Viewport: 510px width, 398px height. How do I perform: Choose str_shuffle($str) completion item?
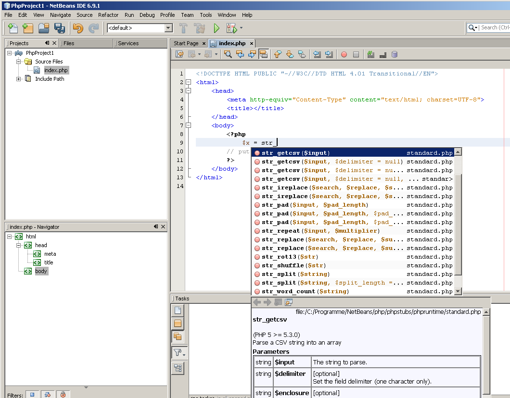click(353, 265)
